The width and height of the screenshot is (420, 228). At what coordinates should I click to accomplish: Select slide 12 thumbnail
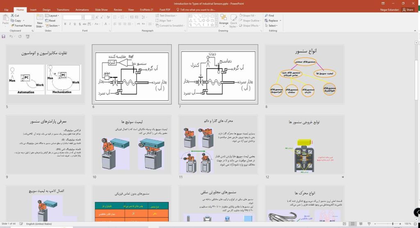[305, 144]
